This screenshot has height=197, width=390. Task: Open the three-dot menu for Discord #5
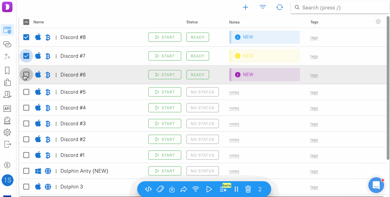(56, 92)
